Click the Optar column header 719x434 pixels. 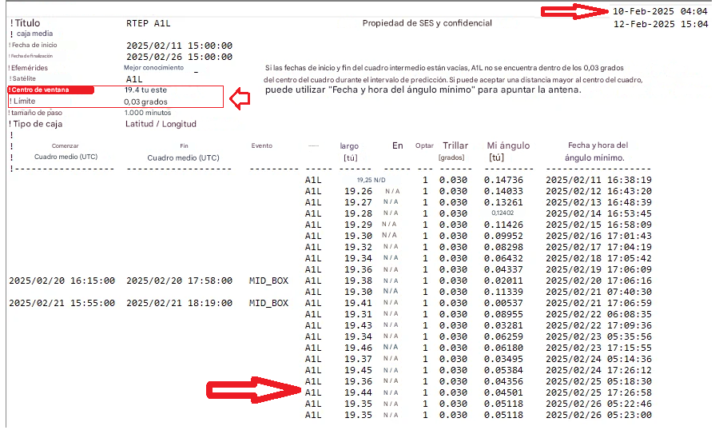pos(425,146)
